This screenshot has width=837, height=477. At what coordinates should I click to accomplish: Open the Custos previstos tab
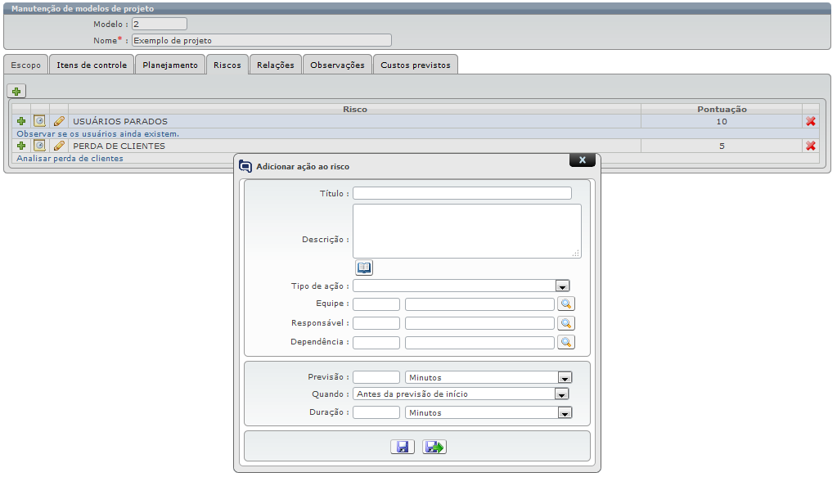click(x=415, y=65)
